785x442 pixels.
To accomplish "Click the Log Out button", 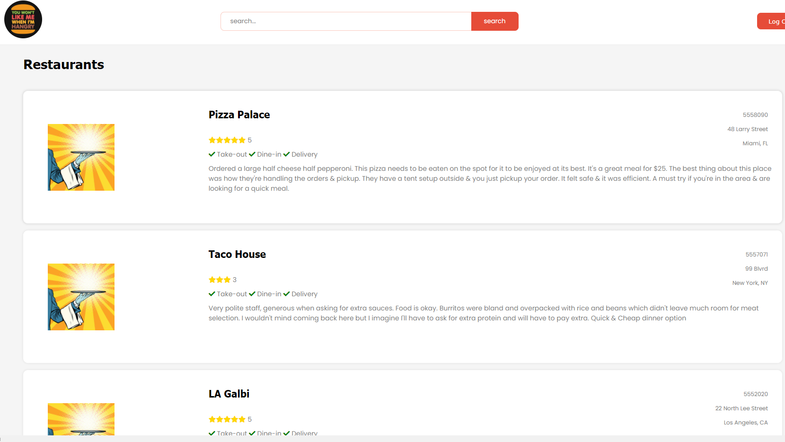I will [x=771, y=21].
